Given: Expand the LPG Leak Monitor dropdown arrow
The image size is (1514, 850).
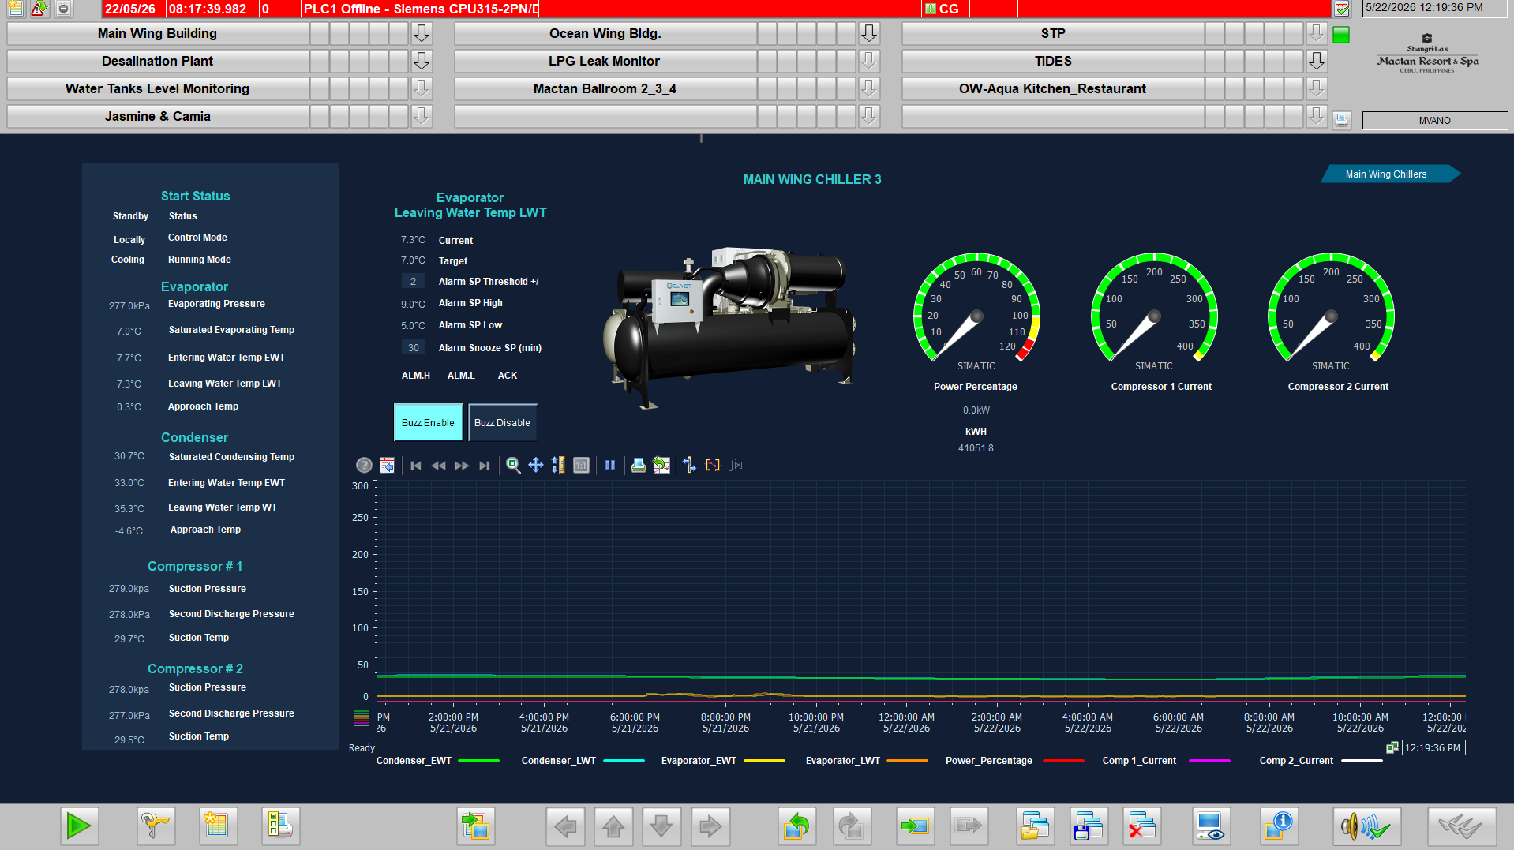Looking at the screenshot, I should tap(869, 61).
